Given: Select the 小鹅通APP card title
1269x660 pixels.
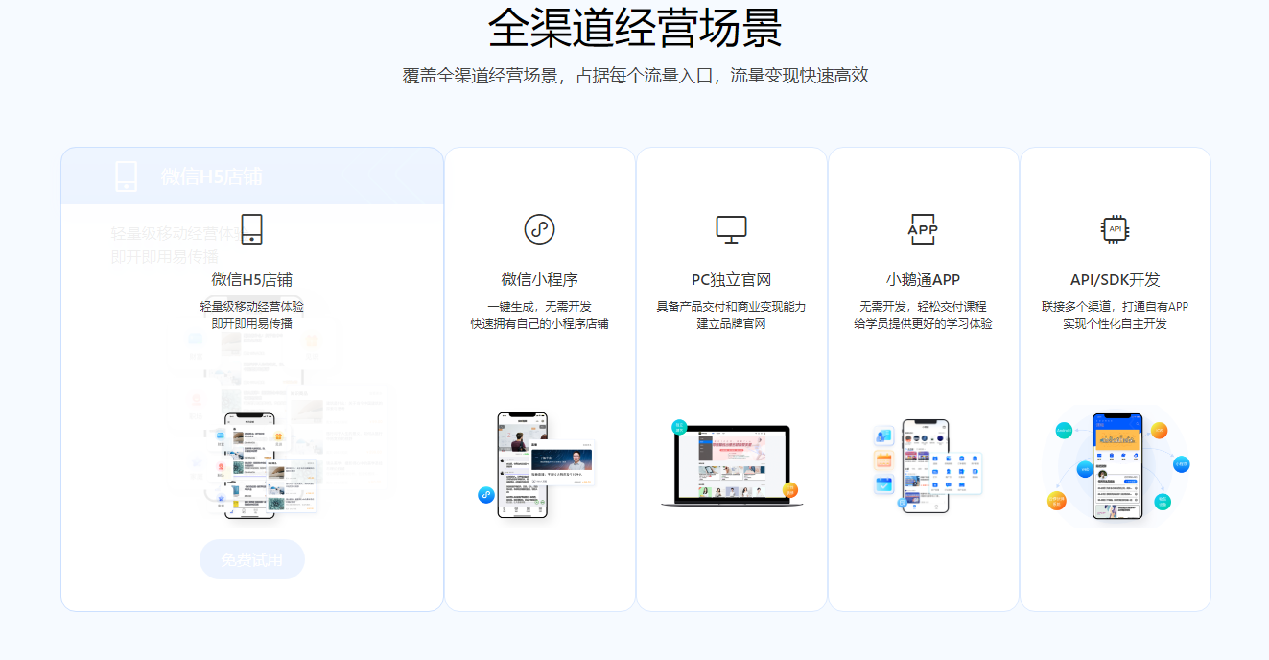Looking at the screenshot, I should (924, 280).
